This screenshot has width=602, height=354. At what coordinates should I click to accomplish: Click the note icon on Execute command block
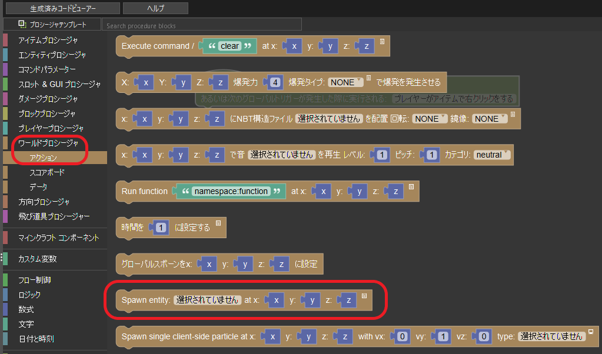[382, 41]
